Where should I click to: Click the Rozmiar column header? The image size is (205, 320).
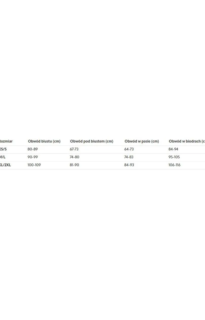(6, 141)
